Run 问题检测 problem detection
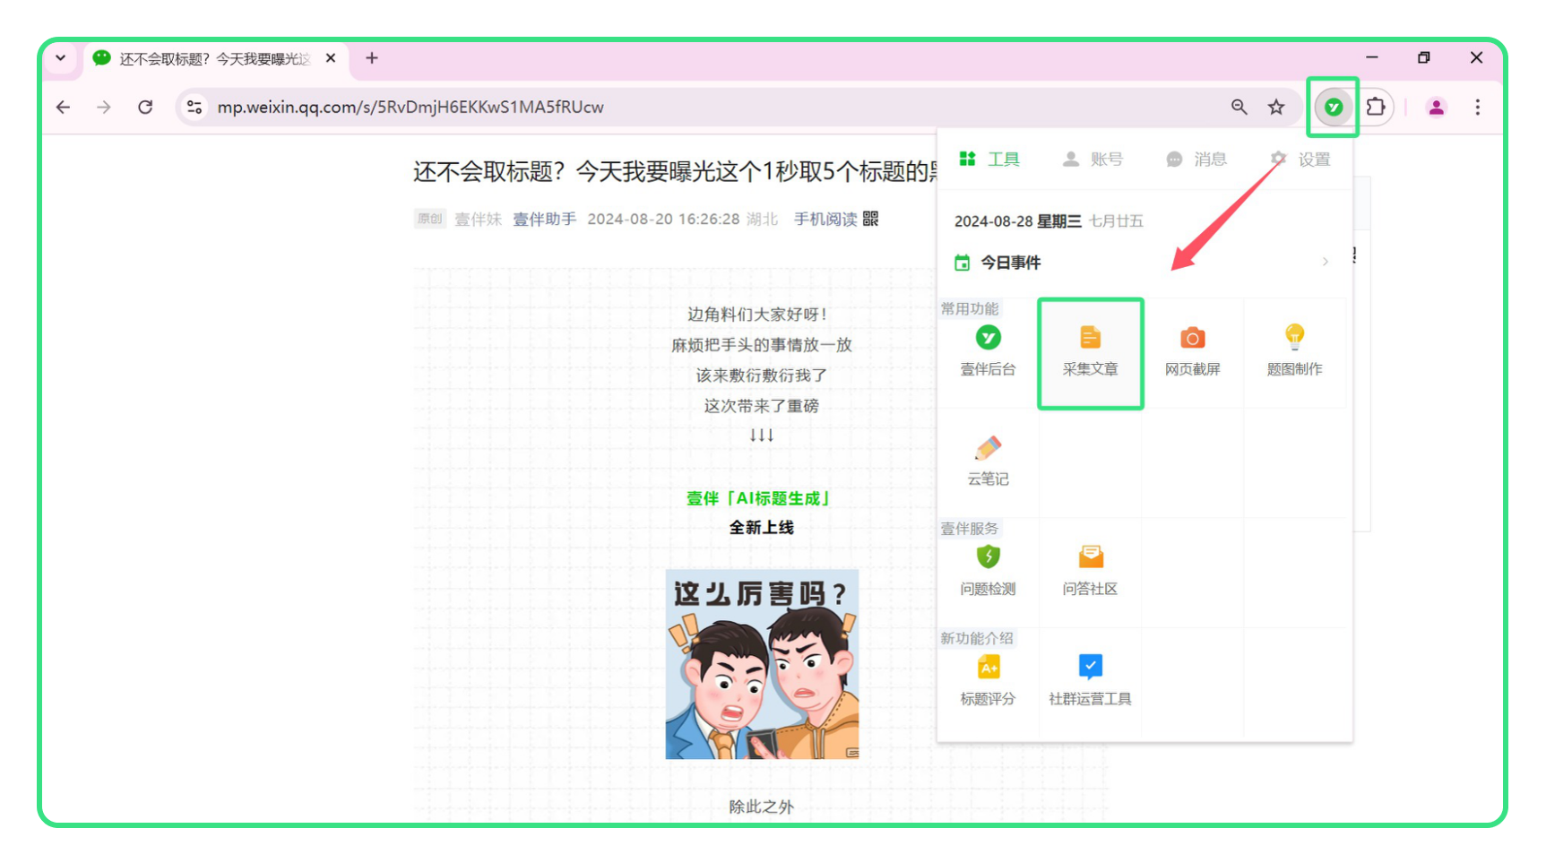 [x=988, y=571]
